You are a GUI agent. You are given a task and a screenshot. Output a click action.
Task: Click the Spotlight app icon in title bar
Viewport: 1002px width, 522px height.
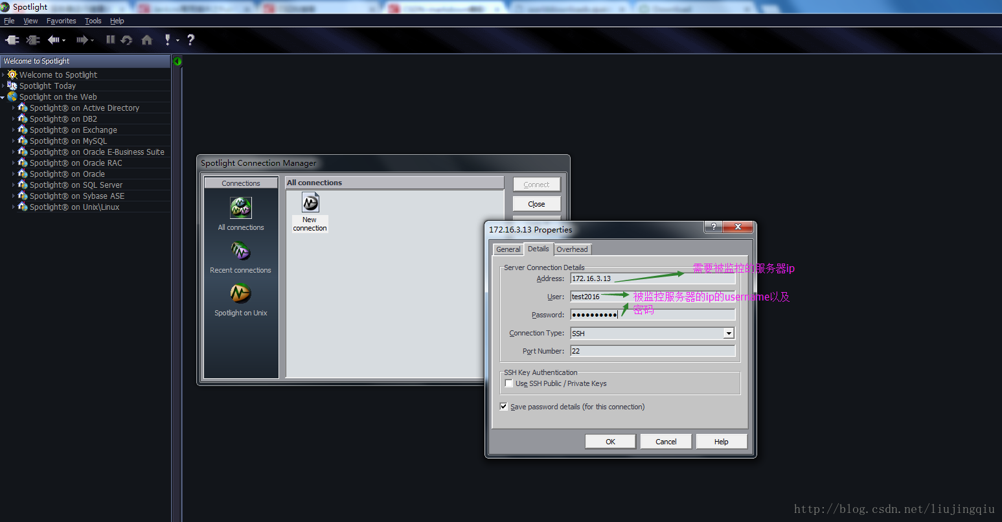point(5,7)
